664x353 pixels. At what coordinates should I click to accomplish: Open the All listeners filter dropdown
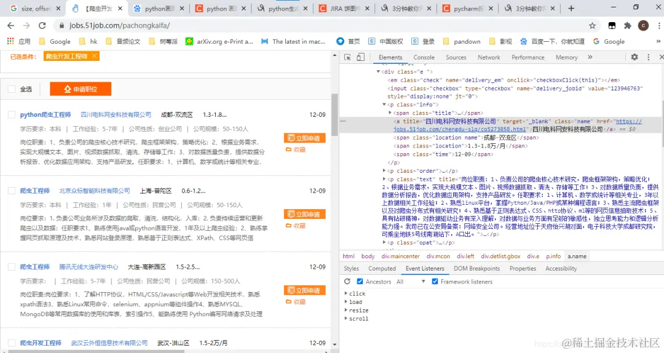click(x=410, y=282)
